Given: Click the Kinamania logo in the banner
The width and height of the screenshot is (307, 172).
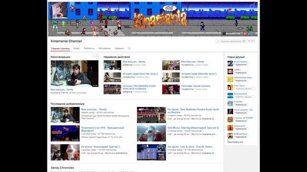Looking at the screenshot, I should [160, 20].
